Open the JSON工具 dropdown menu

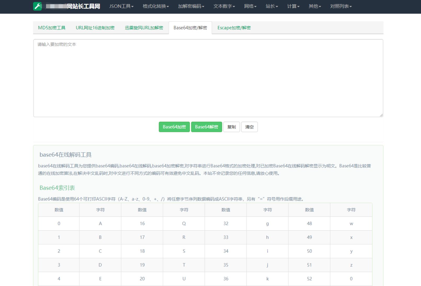(x=121, y=6)
